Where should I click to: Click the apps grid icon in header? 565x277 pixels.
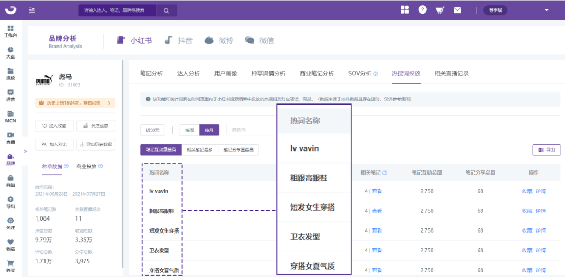click(404, 10)
